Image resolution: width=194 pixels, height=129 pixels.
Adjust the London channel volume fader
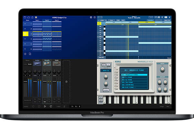click(35, 82)
